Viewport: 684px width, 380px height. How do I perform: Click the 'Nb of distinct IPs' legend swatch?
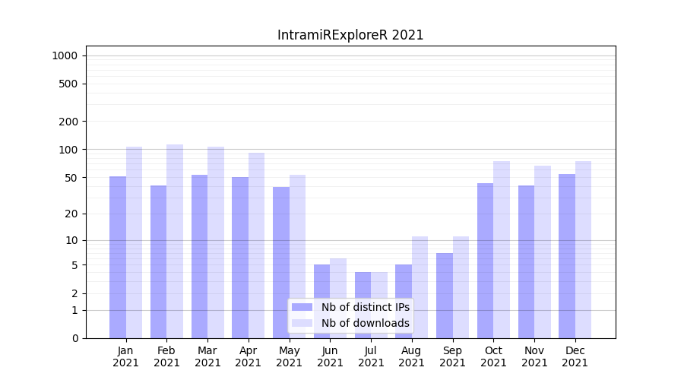click(x=302, y=307)
